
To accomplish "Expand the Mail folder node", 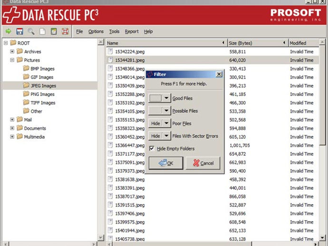I will (x=12, y=120).
